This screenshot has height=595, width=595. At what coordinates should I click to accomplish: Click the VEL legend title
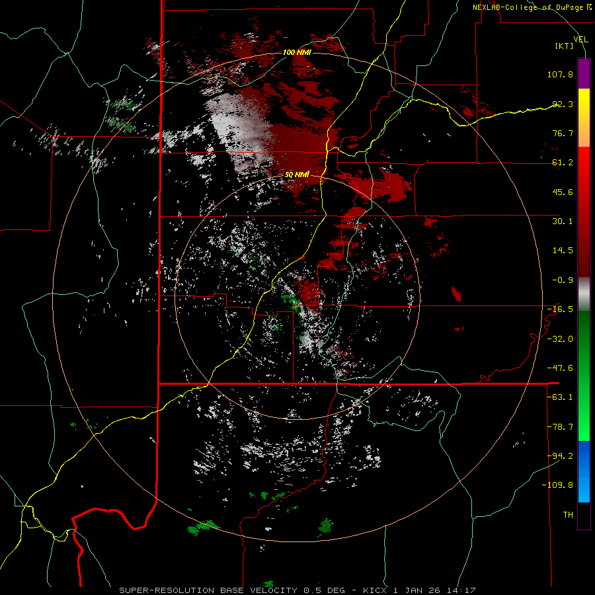coord(581,40)
